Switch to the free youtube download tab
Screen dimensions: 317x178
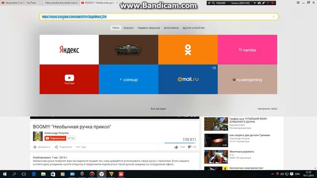click(x=59, y=3)
